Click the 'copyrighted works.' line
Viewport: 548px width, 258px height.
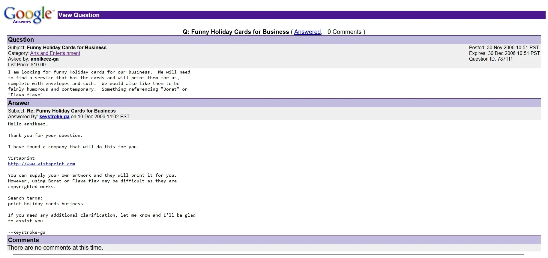coord(32,187)
